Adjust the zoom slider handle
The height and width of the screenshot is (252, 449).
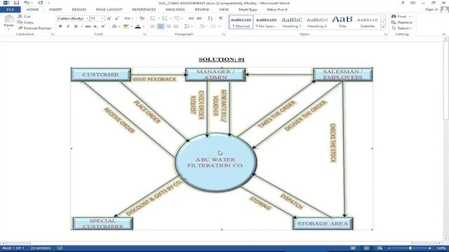pos(410,248)
